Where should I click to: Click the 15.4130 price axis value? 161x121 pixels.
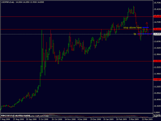[157, 9]
